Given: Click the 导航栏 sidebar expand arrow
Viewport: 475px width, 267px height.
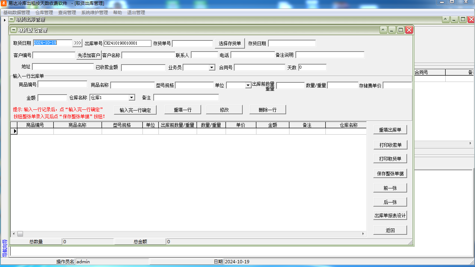Looking at the screenshot, I should point(4,20).
